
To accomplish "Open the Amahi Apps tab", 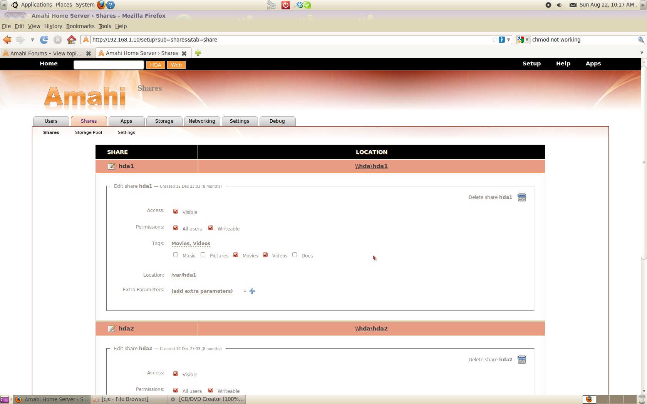I will tap(126, 121).
